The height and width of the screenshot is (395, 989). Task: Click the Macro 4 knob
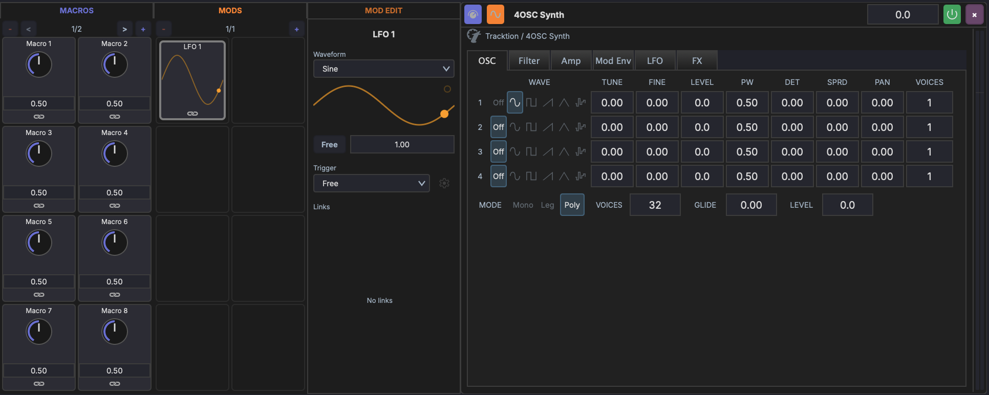[x=115, y=153]
